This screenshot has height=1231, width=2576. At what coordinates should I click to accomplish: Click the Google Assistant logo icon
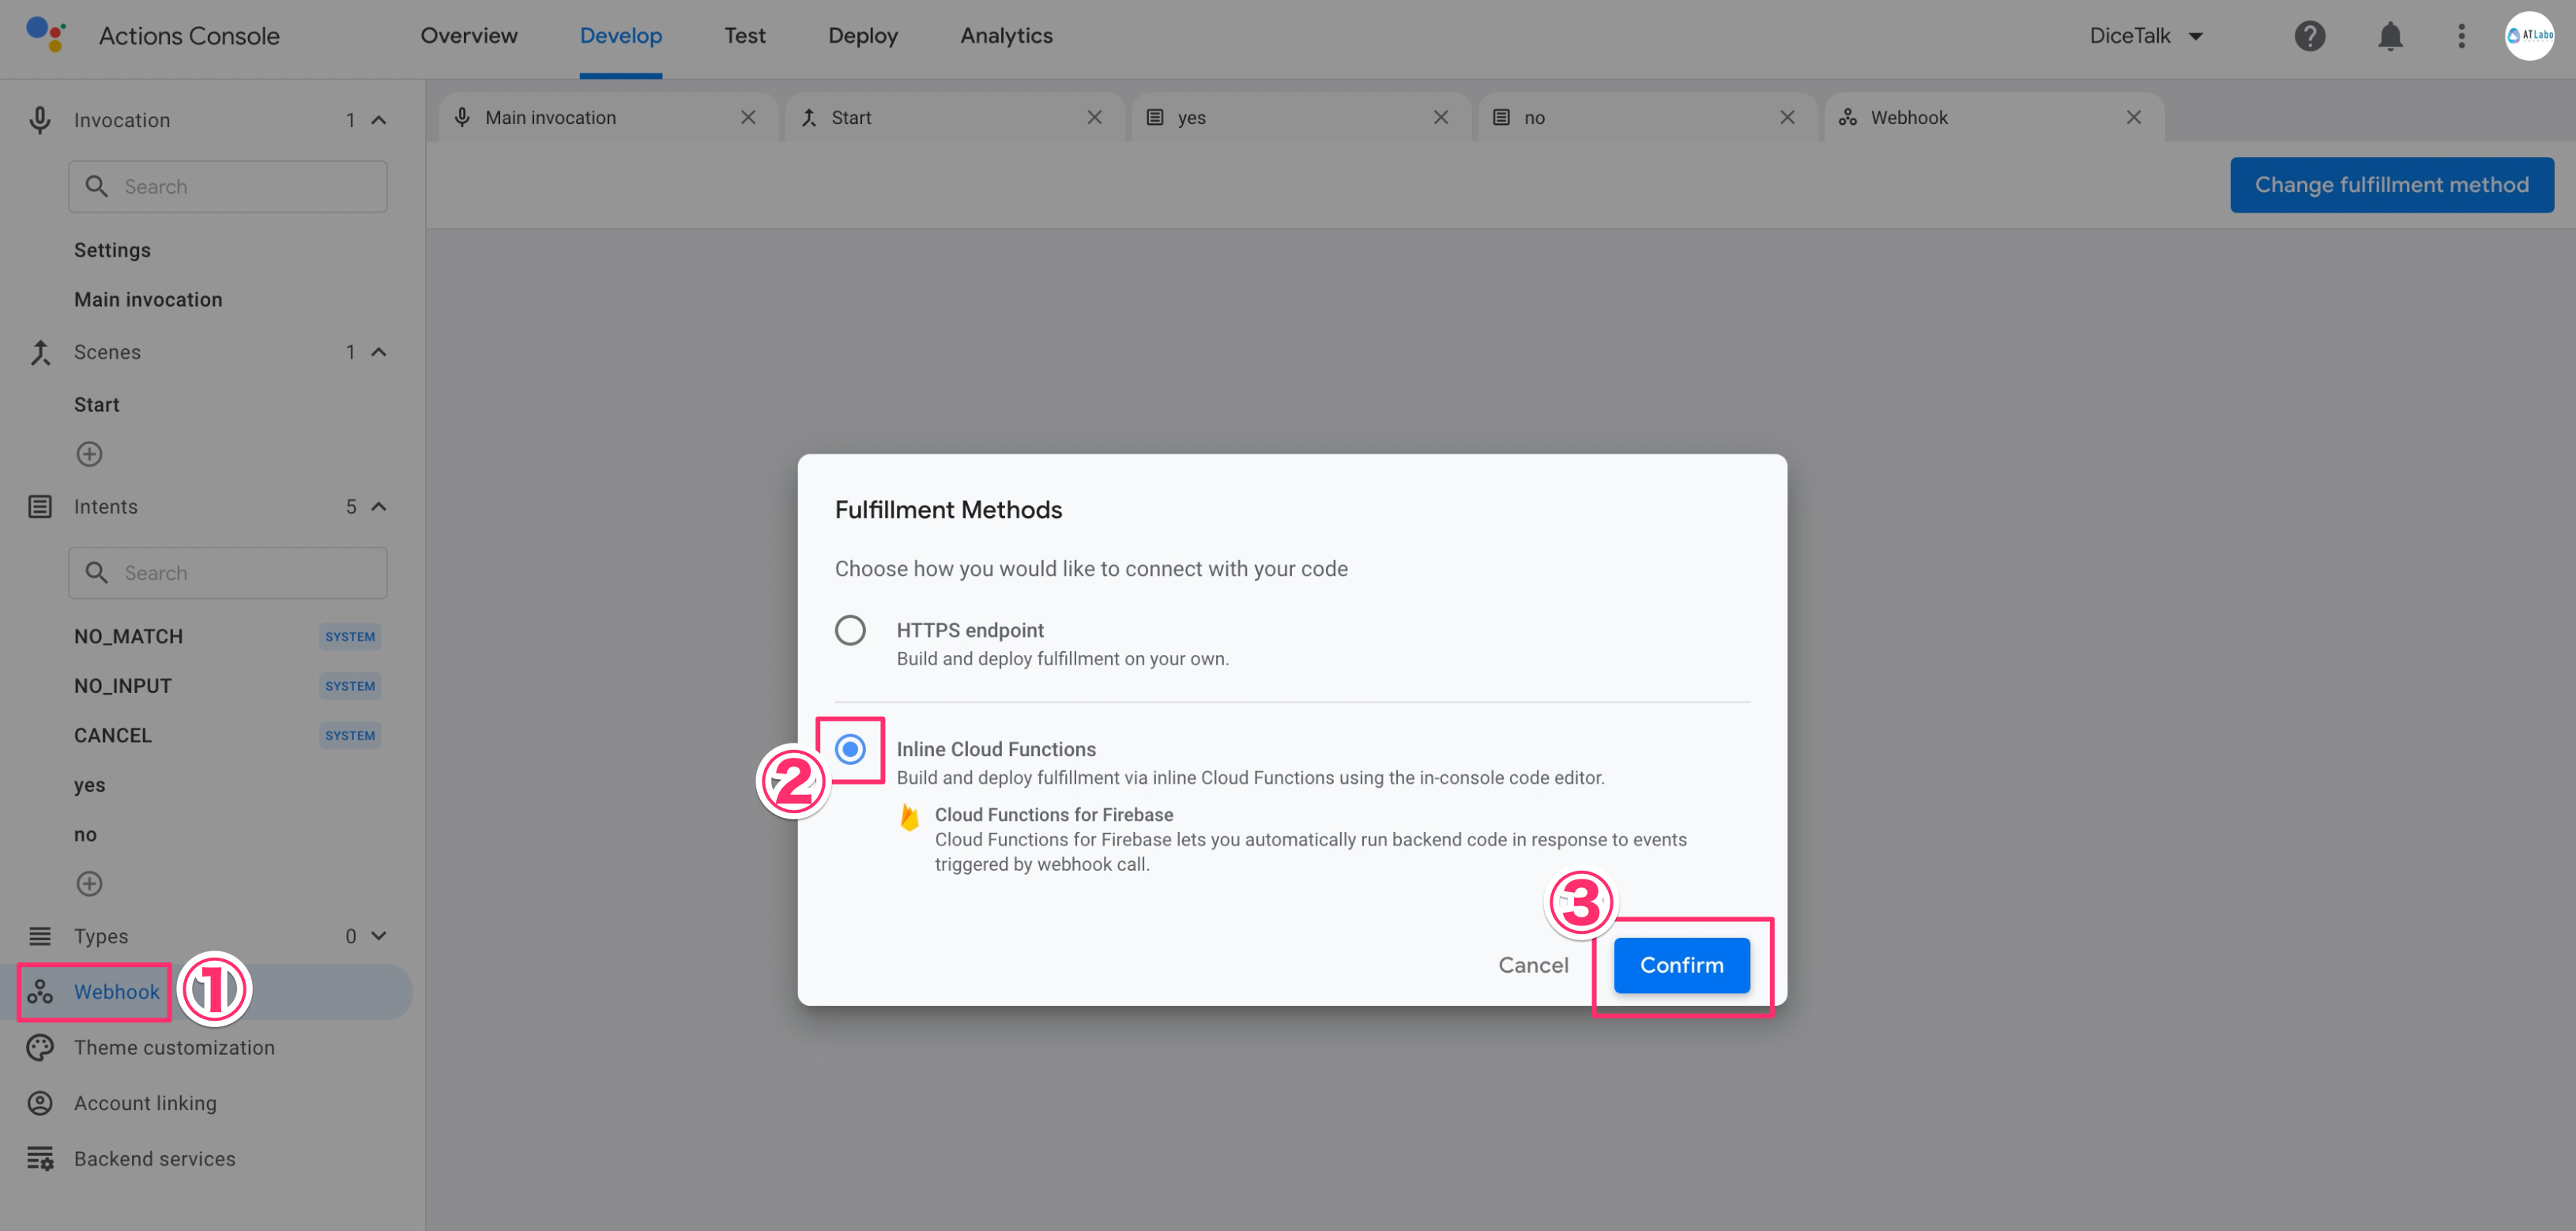click(45, 34)
